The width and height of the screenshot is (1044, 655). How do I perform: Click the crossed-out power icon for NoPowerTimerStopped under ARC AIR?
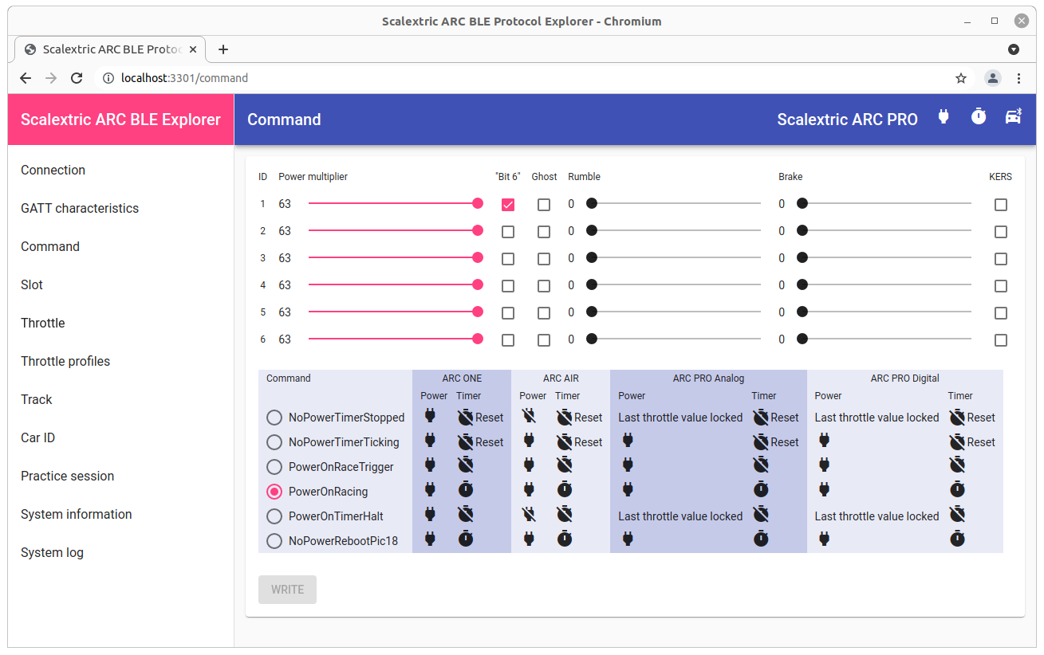[x=528, y=415]
